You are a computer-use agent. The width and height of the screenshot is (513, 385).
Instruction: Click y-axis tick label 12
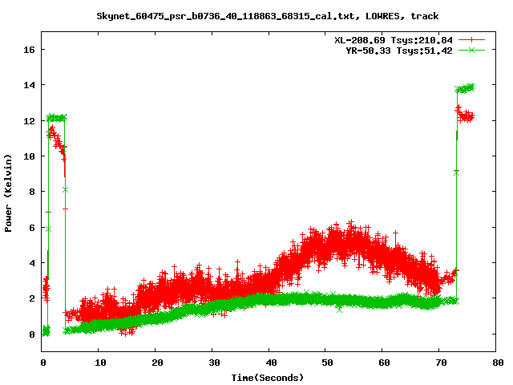pos(29,121)
